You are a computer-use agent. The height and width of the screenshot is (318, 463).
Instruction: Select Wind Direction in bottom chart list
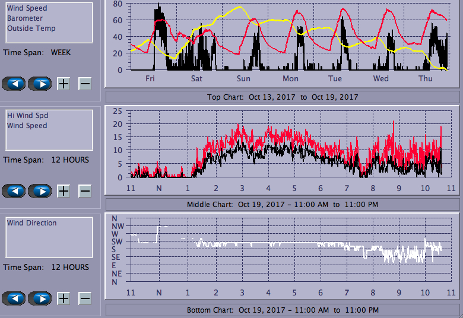31,223
